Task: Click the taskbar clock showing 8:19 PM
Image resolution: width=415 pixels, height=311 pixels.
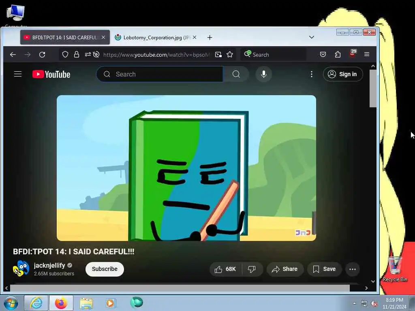Action: click(394, 303)
